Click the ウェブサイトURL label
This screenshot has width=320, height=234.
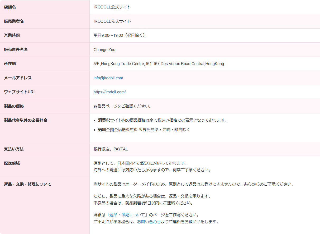20,92
